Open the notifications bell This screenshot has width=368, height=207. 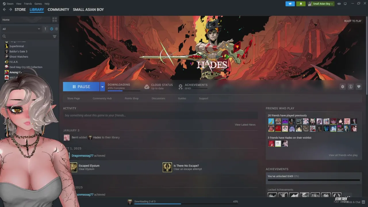tap(301, 4)
